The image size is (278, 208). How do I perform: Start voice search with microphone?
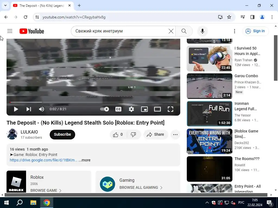[x=203, y=31]
